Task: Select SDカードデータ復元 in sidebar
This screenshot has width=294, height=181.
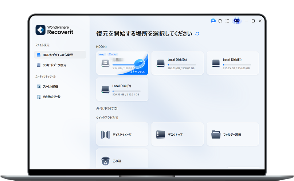Action: coord(60,65)
